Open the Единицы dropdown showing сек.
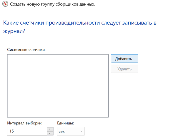 pos(71,131)
